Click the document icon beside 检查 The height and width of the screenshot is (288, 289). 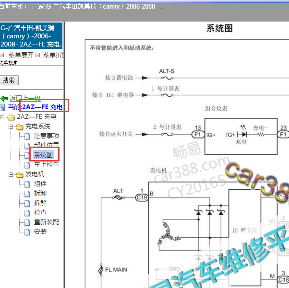click(x=27, y=213)
